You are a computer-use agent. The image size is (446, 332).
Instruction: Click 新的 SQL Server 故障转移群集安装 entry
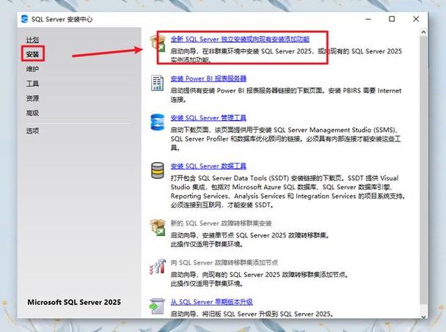[221, 223]
